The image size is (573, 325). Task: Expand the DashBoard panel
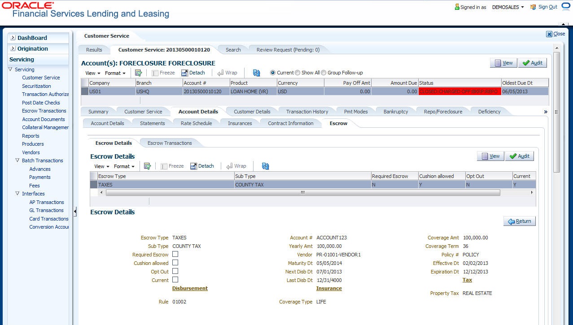pyautogui.click(x=13, y=38)
